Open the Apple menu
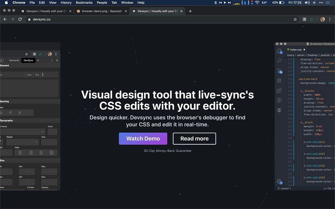 click(6, 3)
